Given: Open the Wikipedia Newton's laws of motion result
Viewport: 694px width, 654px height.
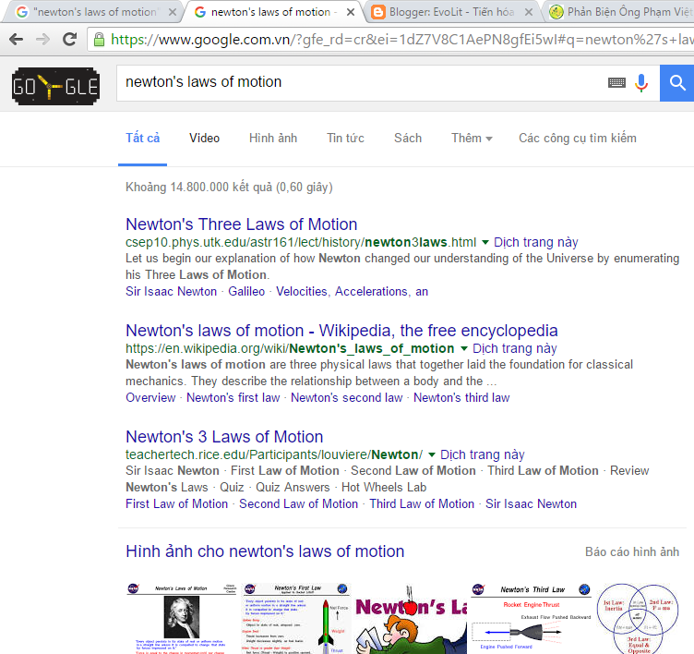Looking at the screenshot, I should [341, 331].
